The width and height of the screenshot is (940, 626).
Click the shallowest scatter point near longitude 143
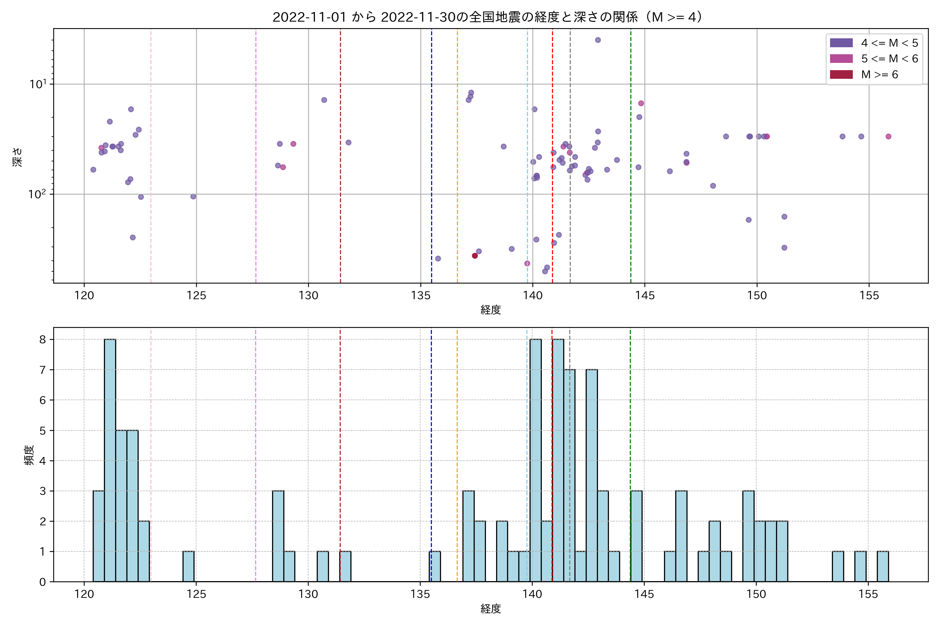tap(598, 40)
